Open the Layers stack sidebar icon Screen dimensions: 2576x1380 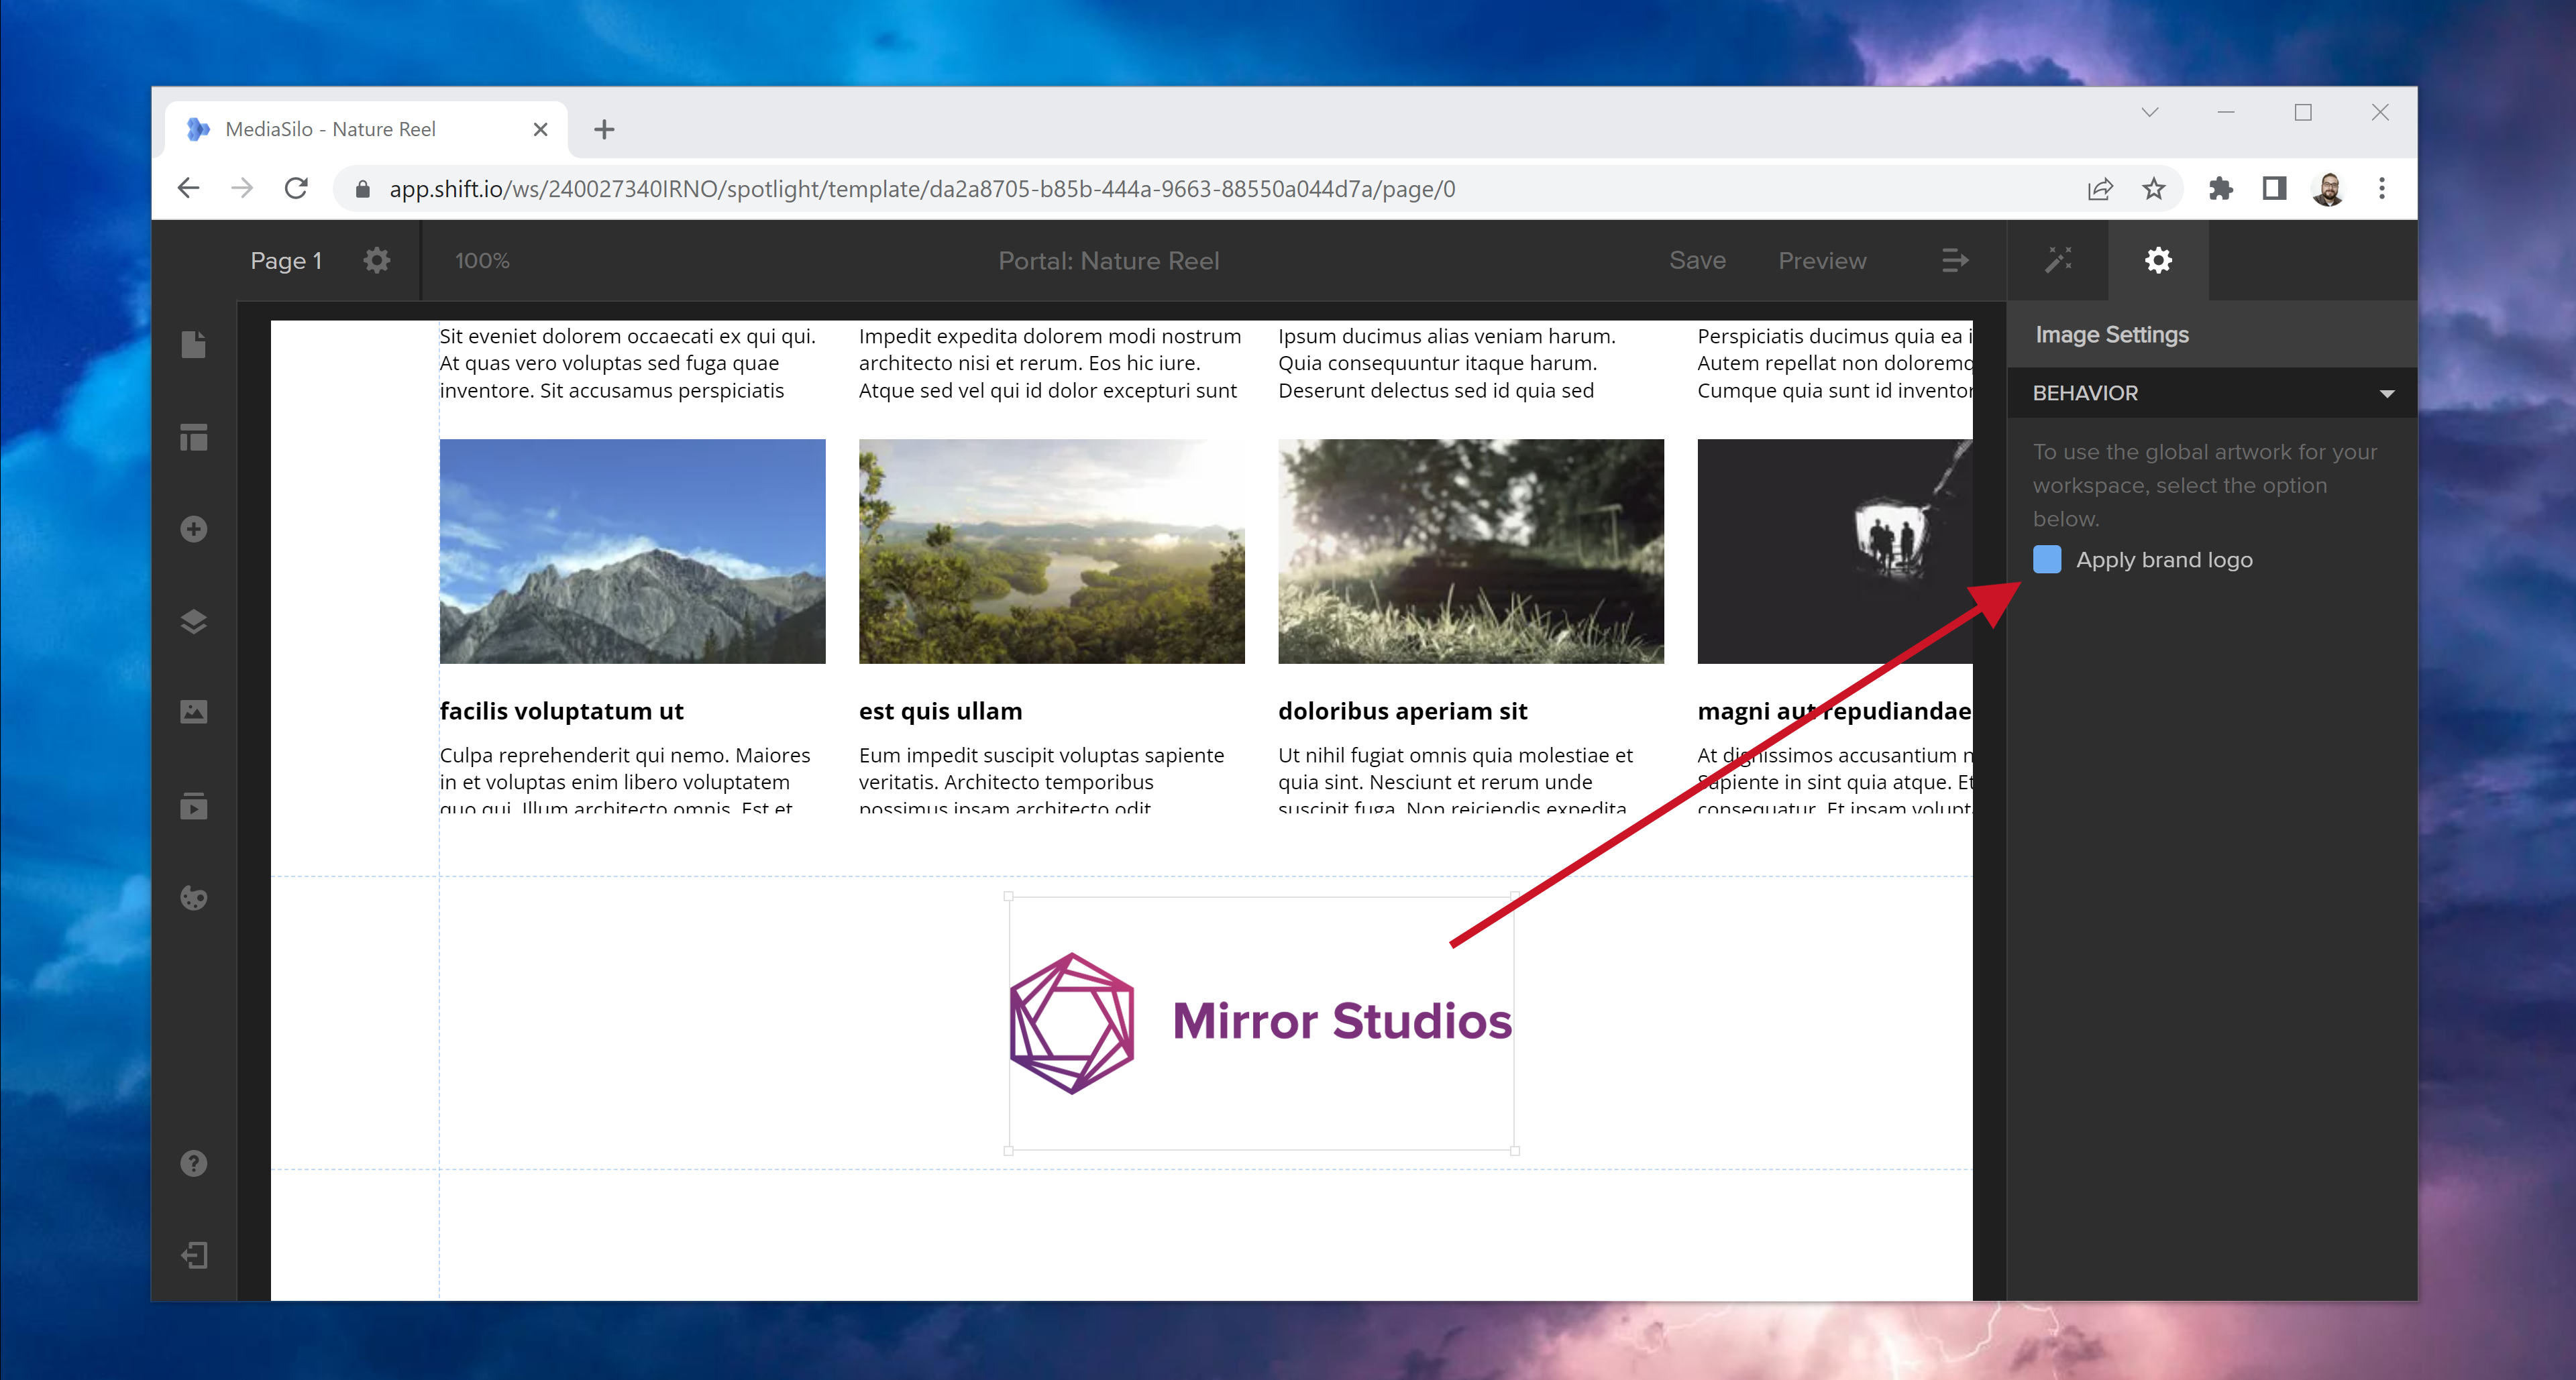coord(194,620)
